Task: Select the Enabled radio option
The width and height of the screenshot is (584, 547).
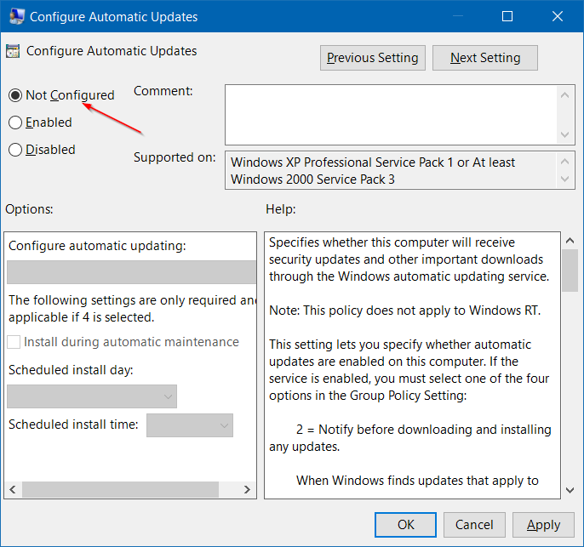Action: click(x=15, y=123)
